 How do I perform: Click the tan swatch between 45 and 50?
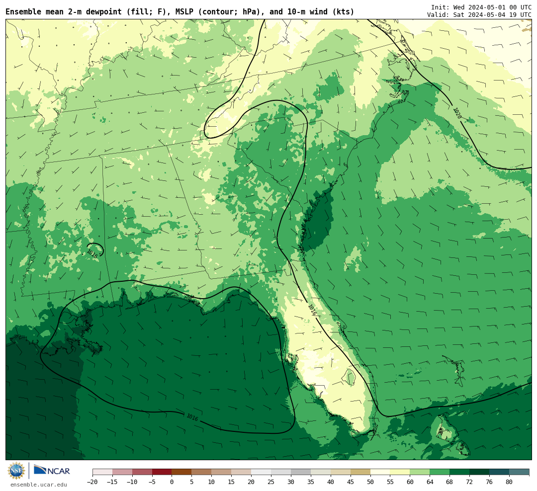(x=360, y=472)
